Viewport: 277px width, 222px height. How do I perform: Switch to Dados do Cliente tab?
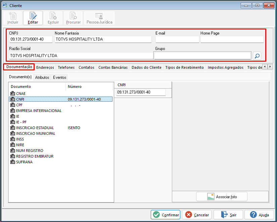click(146, 67)
